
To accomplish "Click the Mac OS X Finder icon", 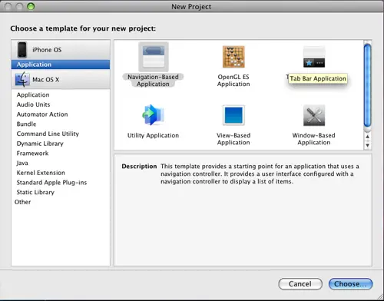I will 22,79.
